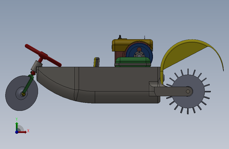The width and height of the screenshot is (229, 149).
Task: Click the green Y axis of triad
Action: tap(17, 126)
